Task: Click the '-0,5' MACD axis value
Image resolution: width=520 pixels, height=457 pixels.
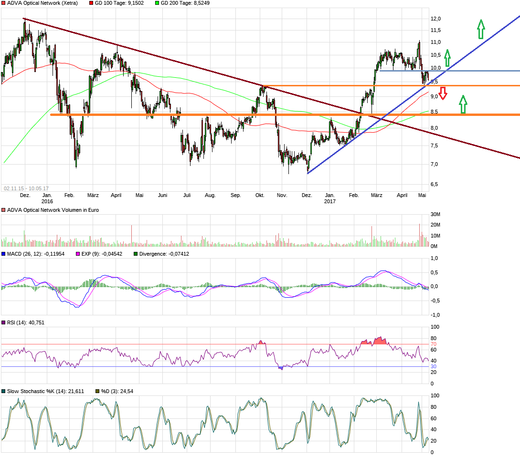Action: coord(434,301)
